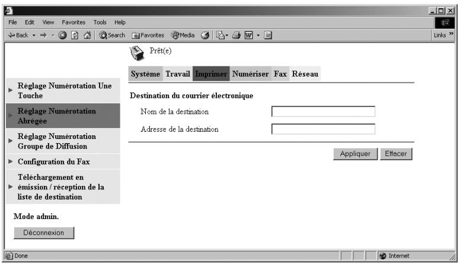
Task: Open the File menu
Action: pos(12,23)
